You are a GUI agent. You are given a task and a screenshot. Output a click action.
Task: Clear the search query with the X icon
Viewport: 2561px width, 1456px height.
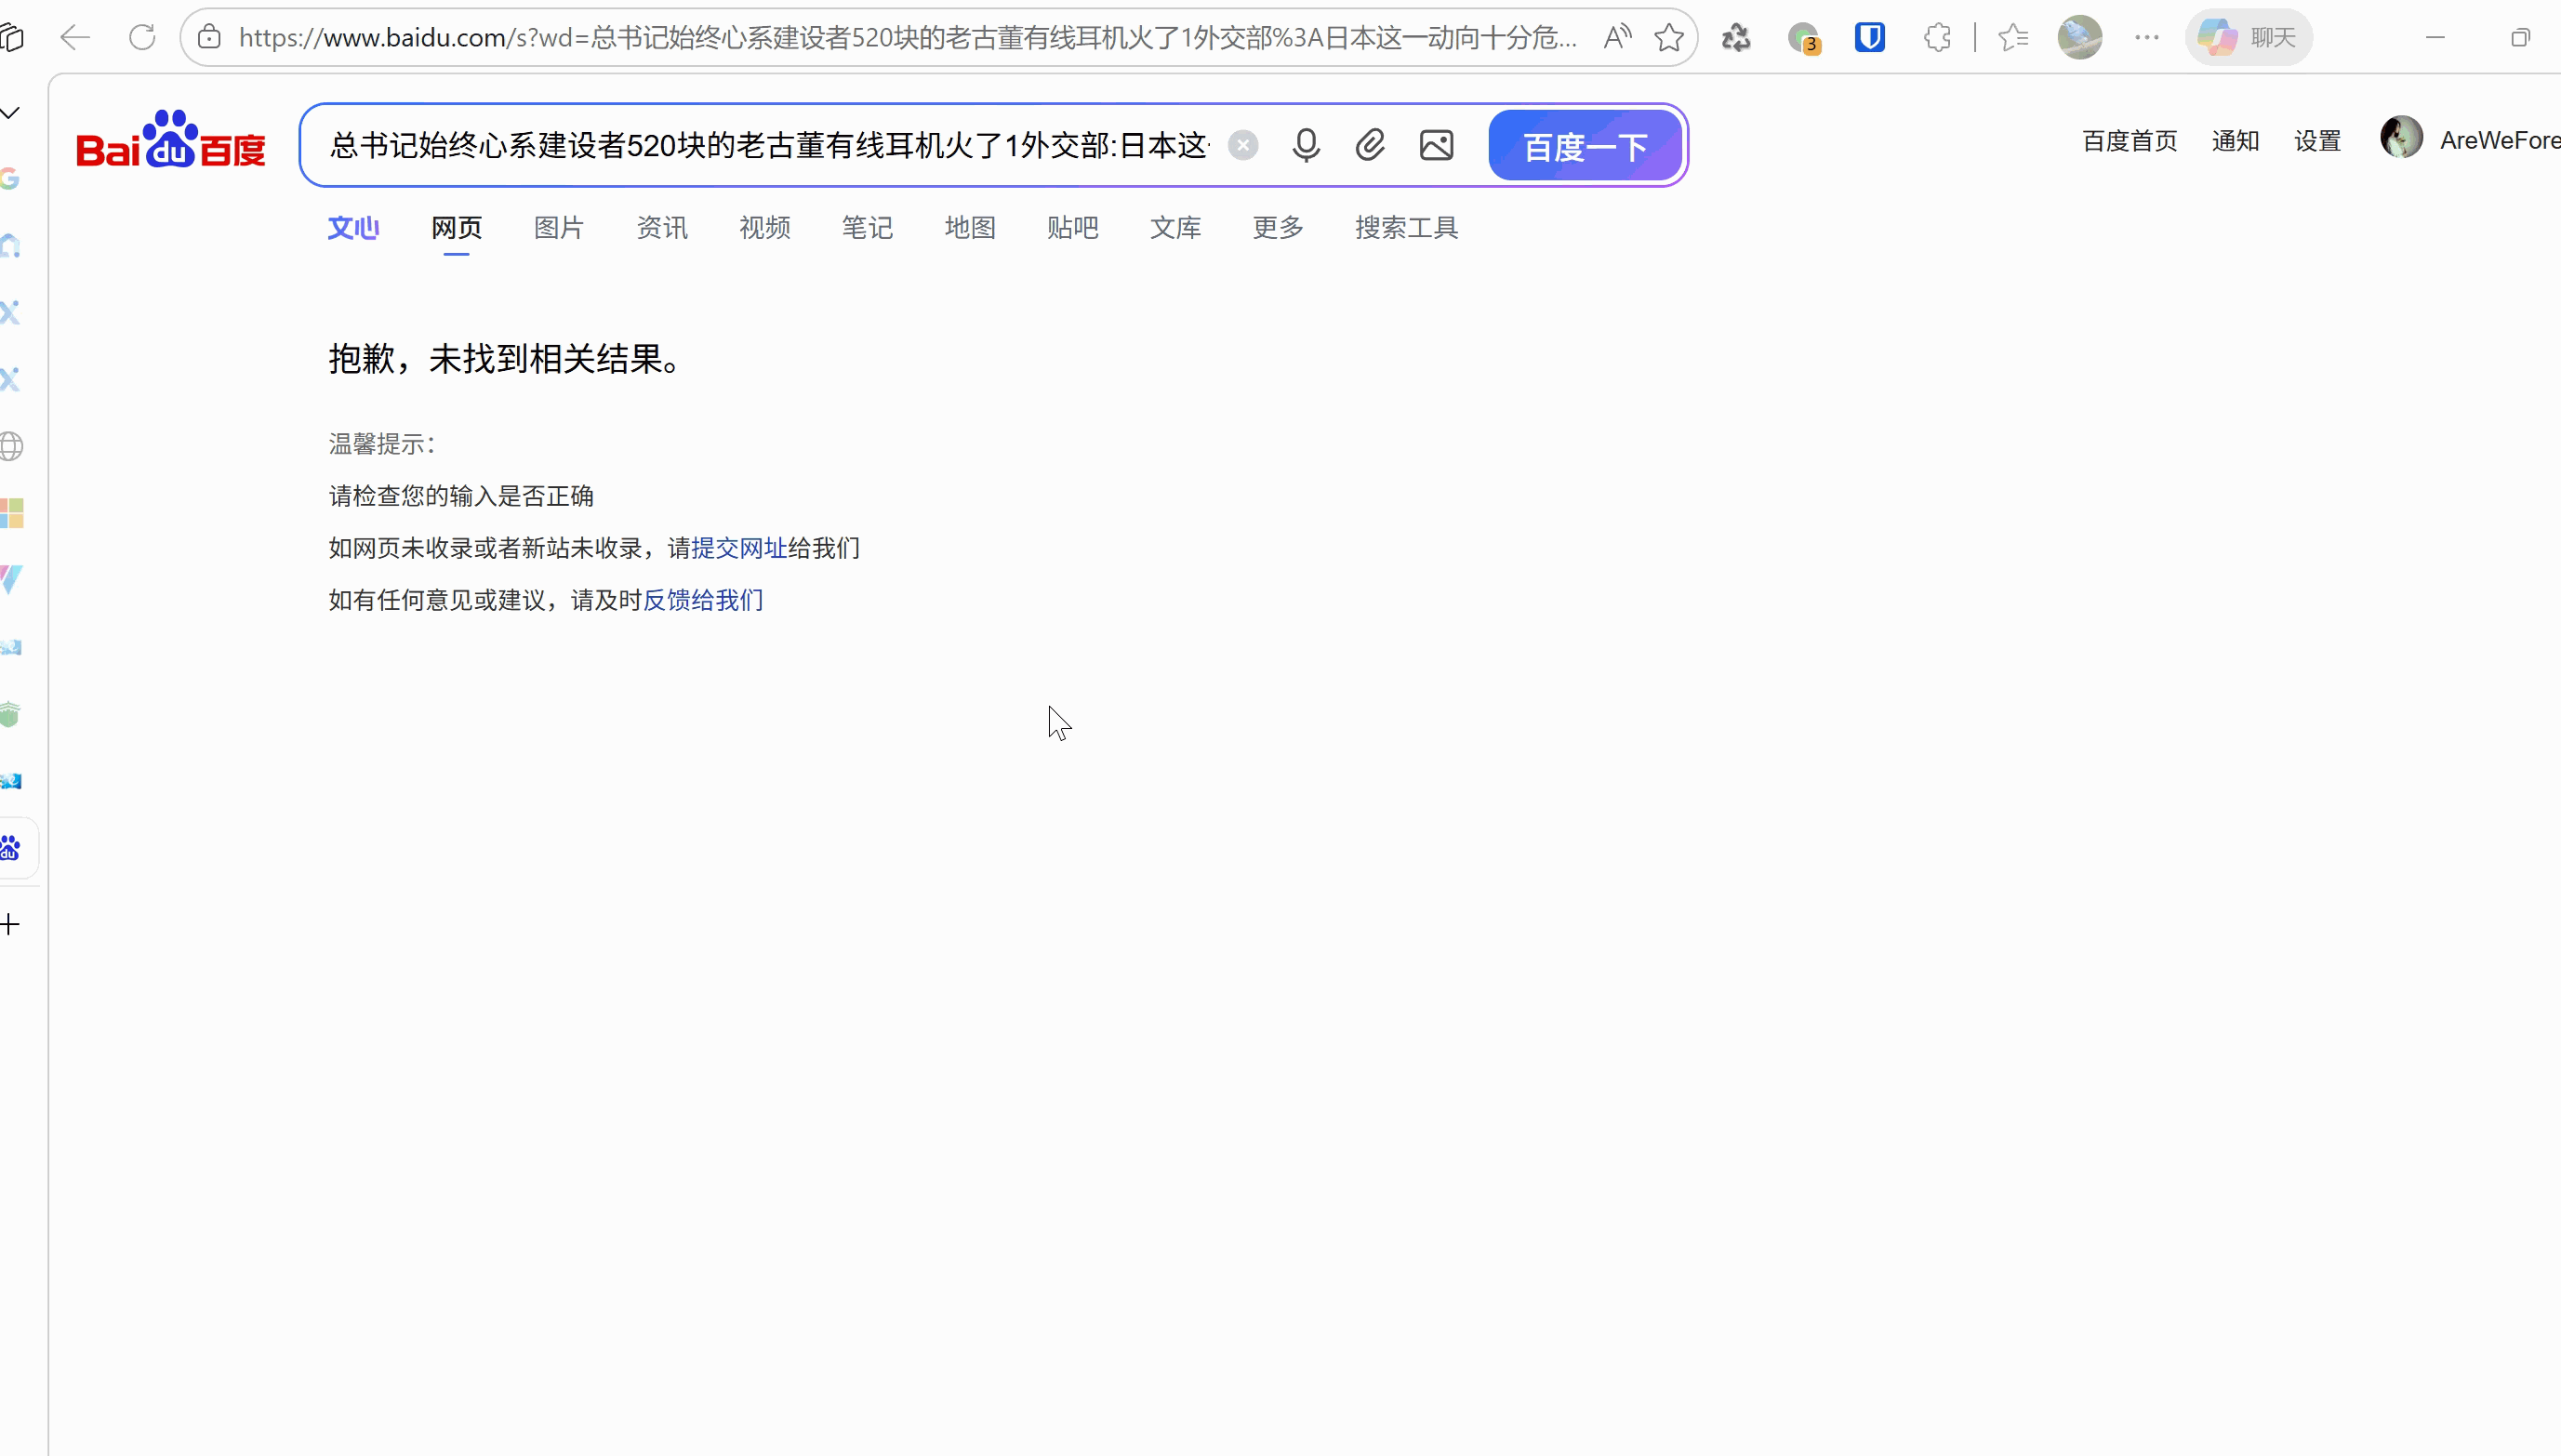[1242, 144]
